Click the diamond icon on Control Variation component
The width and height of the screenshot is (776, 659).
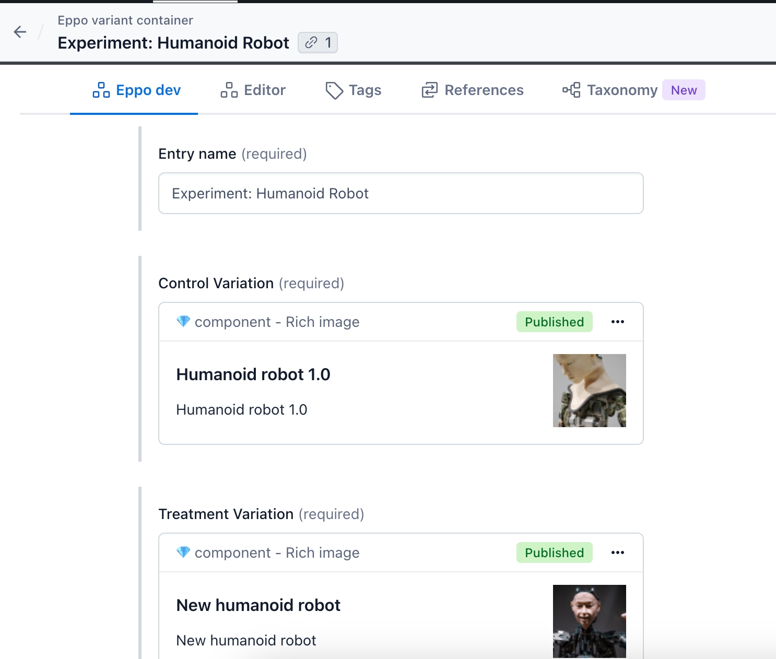tap(183, 322)
